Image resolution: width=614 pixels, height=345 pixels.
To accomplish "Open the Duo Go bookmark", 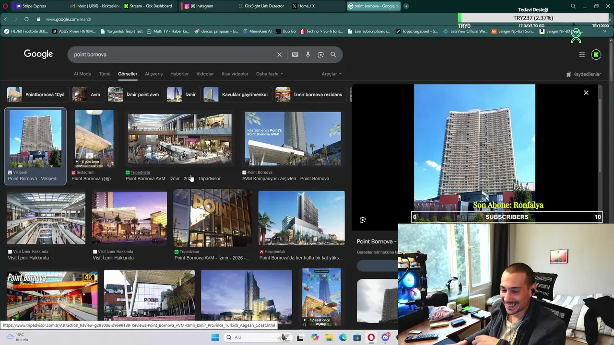I will click(x=286, y=31).
